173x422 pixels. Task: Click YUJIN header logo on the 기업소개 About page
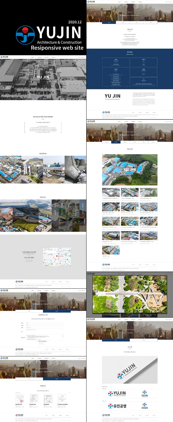[91, 2]
